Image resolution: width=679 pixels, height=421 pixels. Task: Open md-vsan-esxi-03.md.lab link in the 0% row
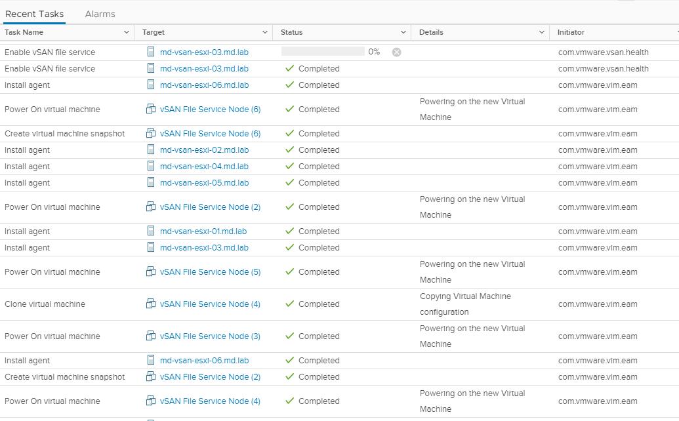click(x=204, y=52)
